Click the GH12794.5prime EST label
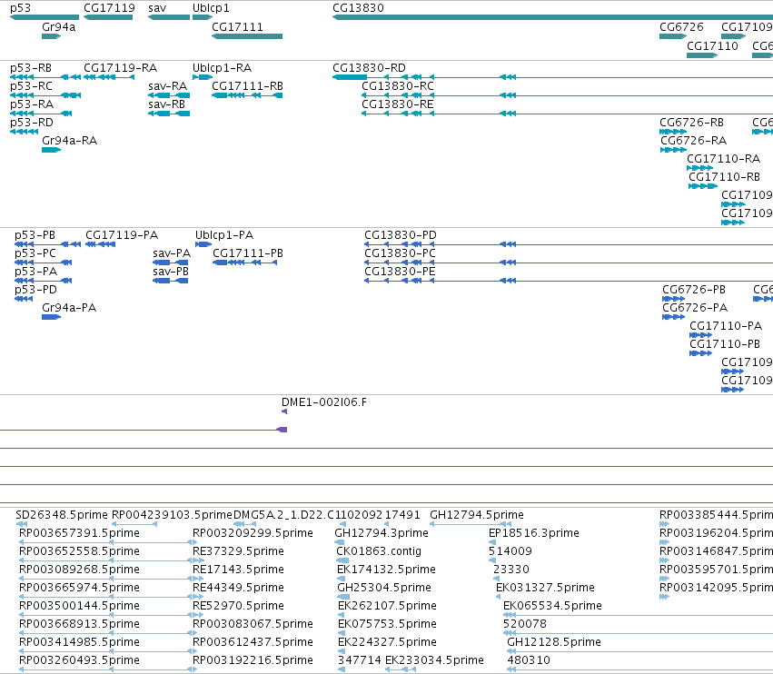The width and height of the screenshot is (773, 674). click(x=477, y=515)
